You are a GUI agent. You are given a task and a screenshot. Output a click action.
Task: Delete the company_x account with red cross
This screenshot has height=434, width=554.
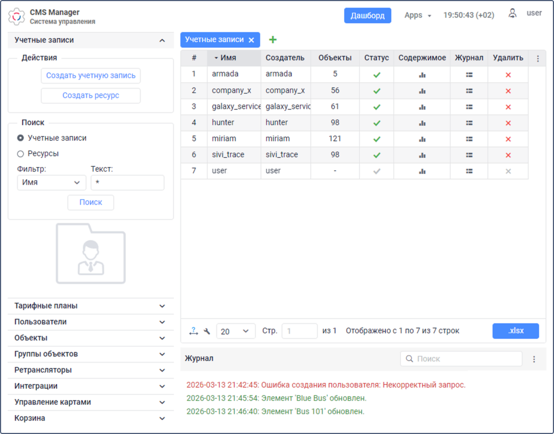[x=508, y=91]
